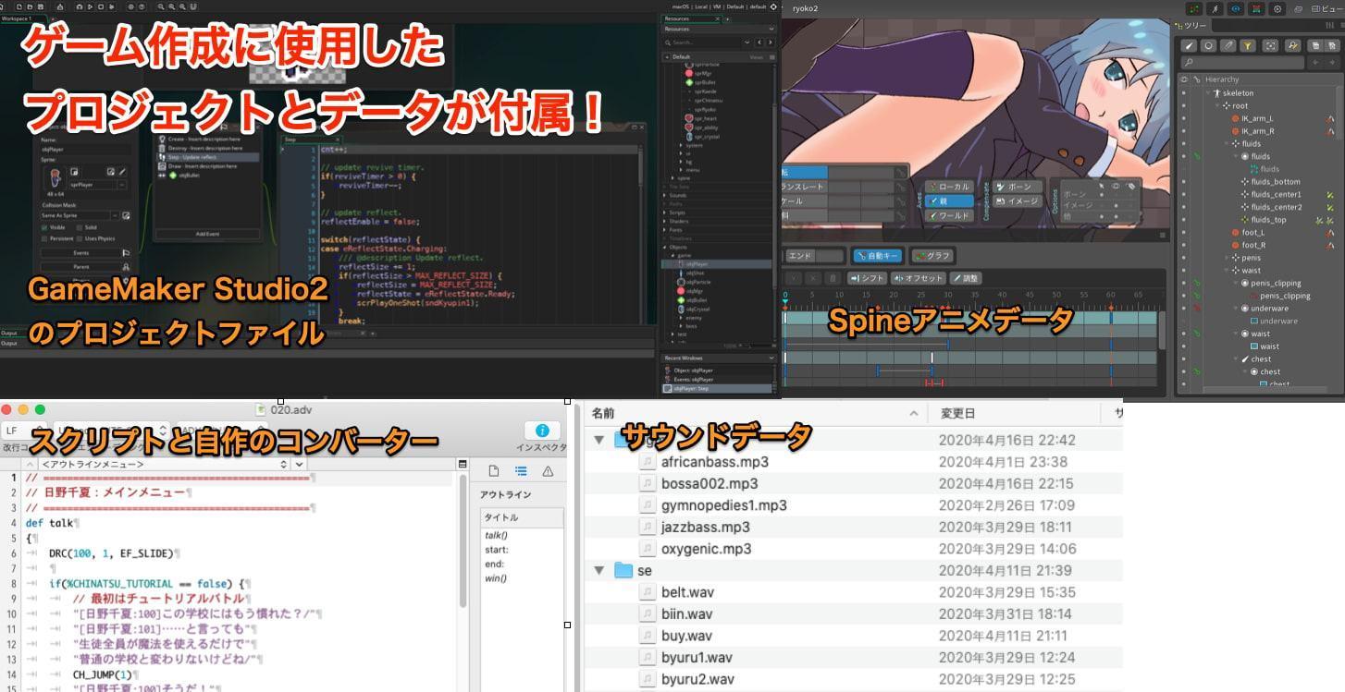Click the Events button in object editor
The image size is (1345, 692).
coord(80,252)
